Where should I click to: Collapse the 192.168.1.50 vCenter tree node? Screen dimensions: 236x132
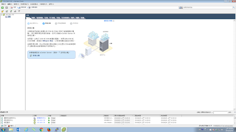(x=1, y=15)
